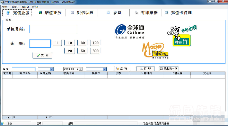228x126 pixels.
Task: Click the 合计 total label in footer
Action: pos(9,117)
